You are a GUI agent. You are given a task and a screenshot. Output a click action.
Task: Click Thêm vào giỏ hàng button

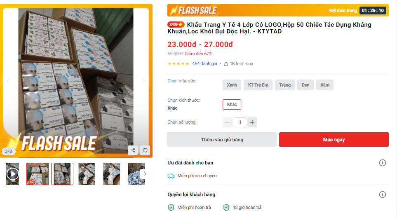click(x=222, y=140)
